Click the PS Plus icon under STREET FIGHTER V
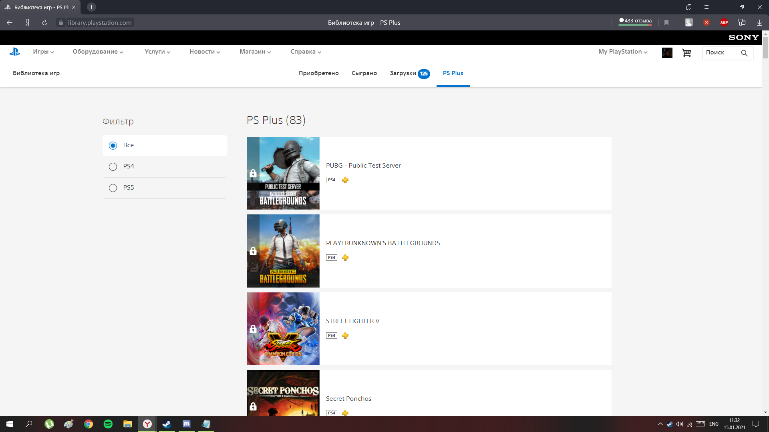Viewport: 769px width, 432px height. [345, 336]
